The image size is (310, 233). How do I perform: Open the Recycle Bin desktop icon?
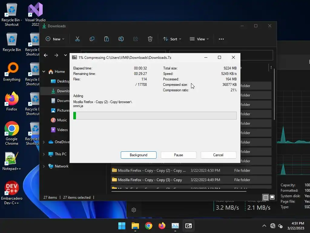12,42
